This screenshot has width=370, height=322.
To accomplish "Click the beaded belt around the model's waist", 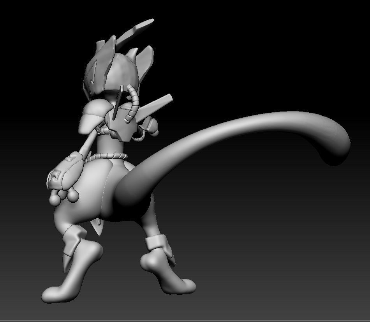I will (x=106, y=157).
